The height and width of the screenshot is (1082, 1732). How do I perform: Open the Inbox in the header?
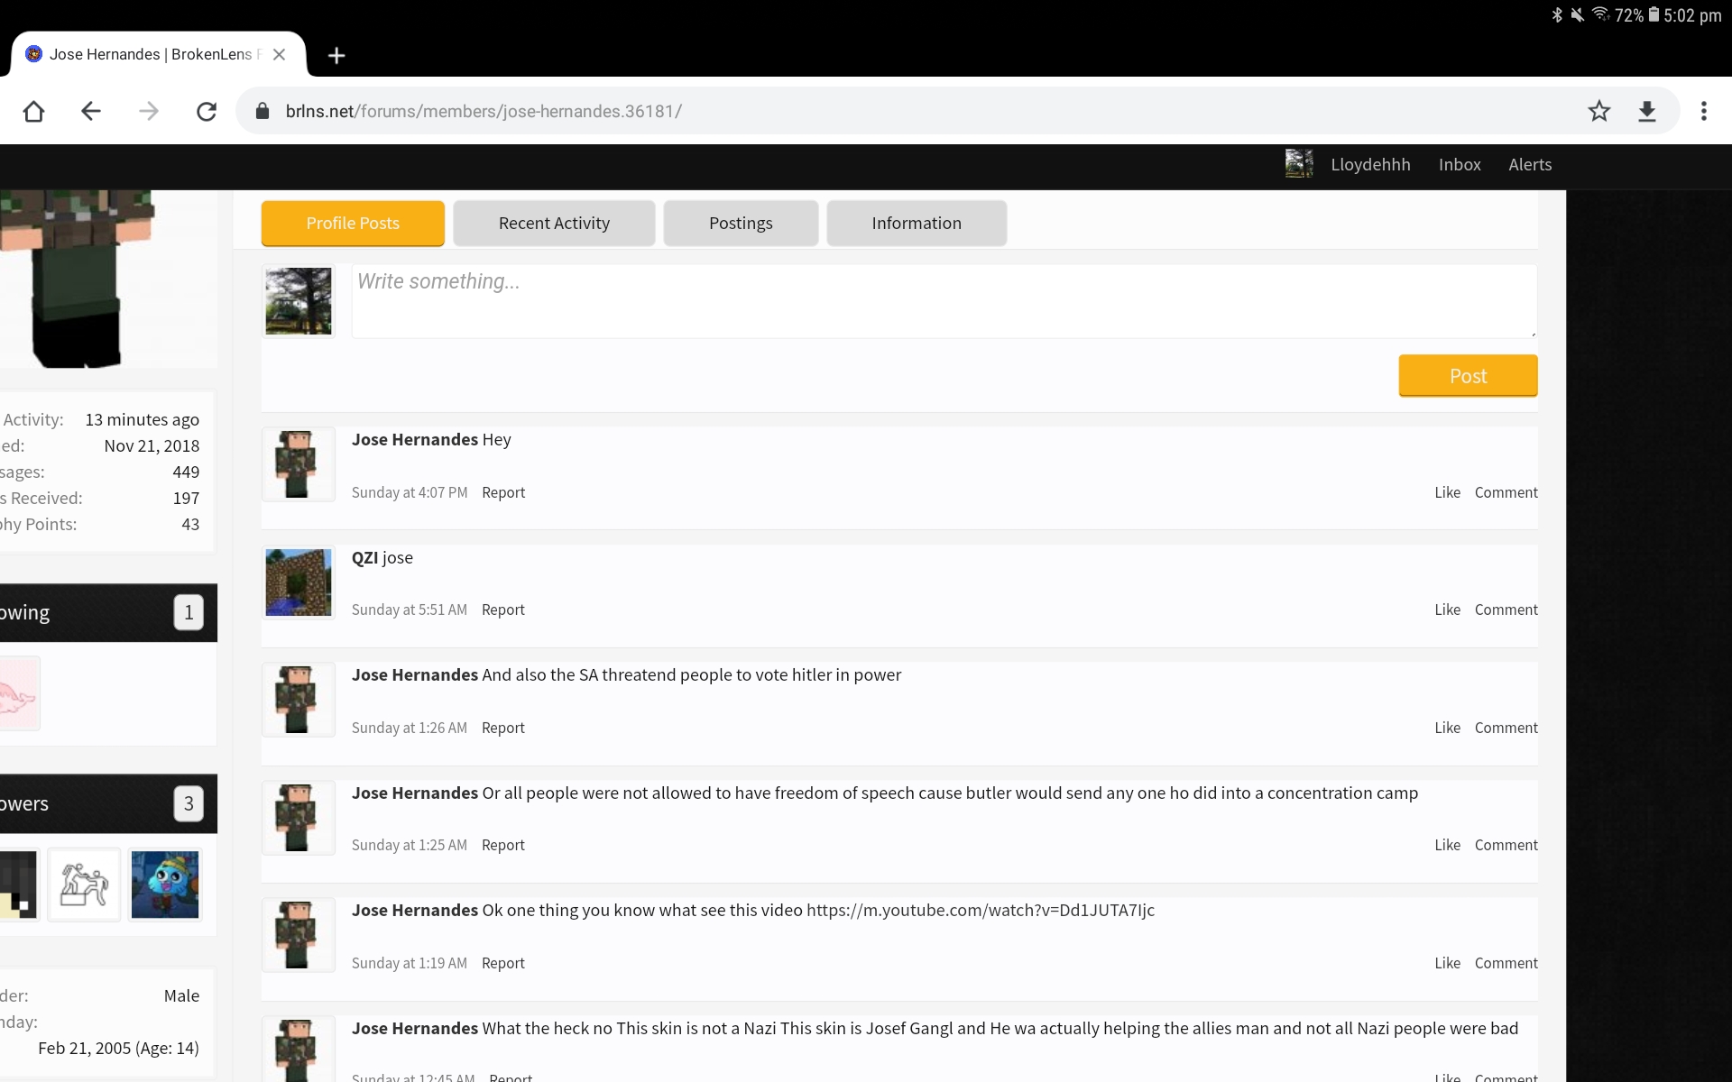[1460, 164]
